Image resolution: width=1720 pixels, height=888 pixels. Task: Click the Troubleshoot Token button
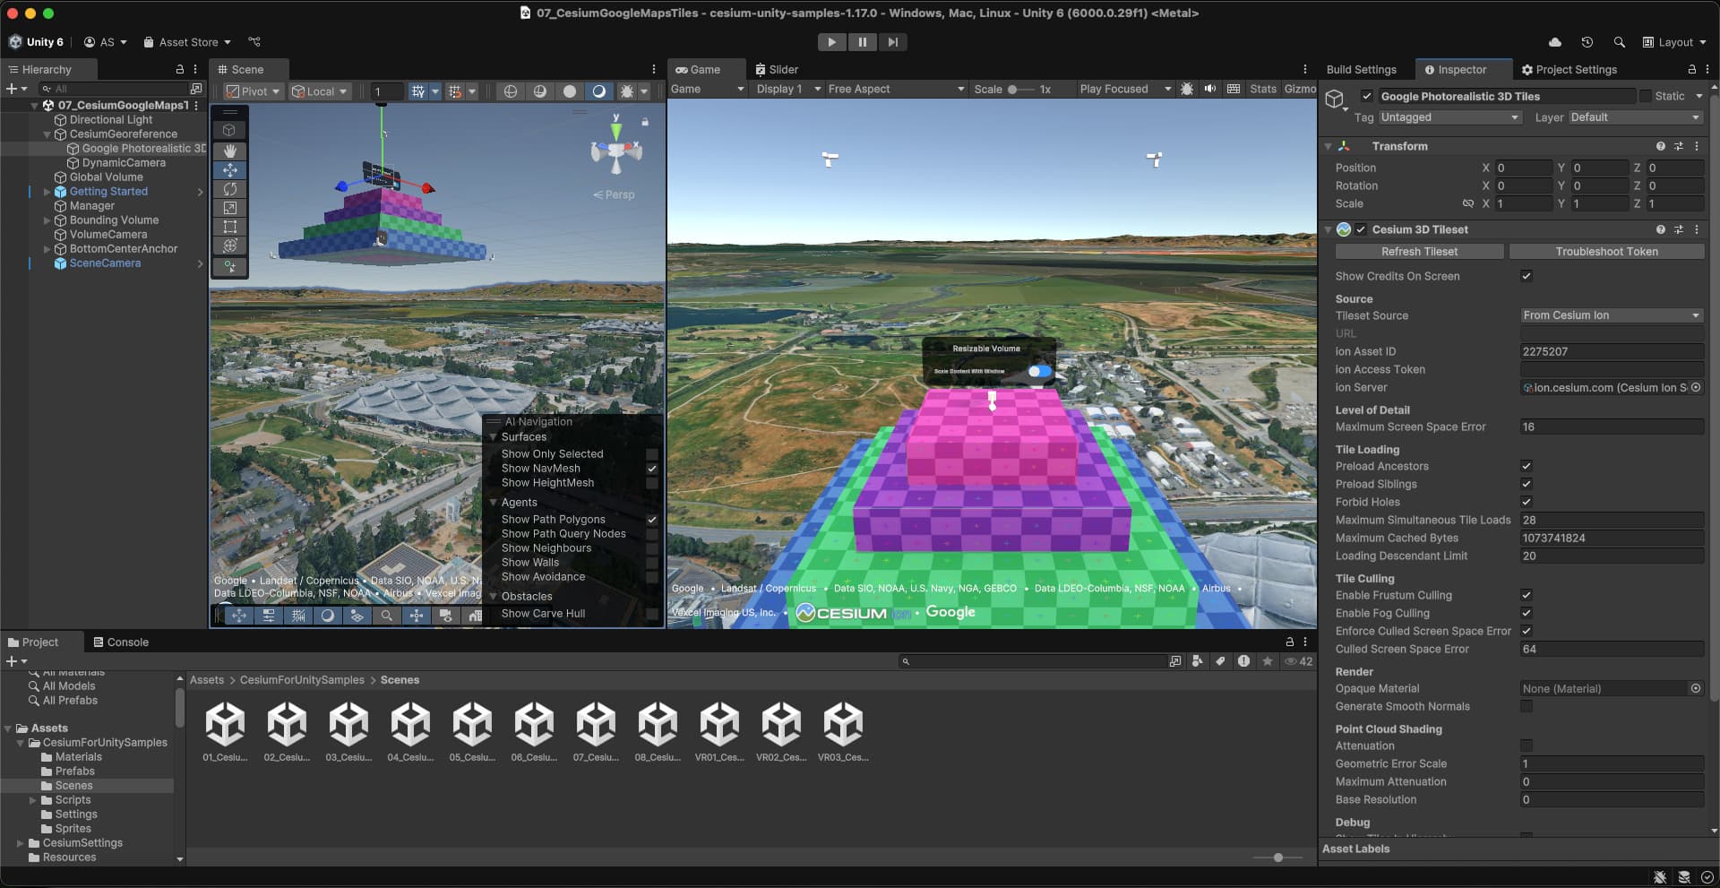click(1606, 252)
